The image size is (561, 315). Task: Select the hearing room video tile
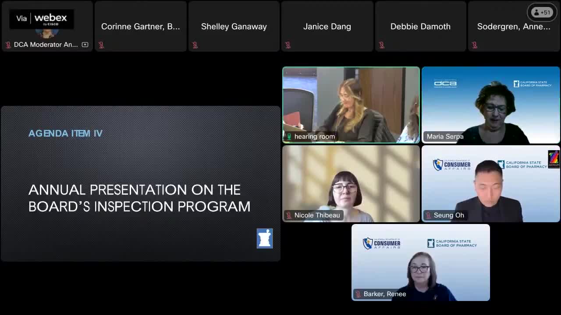pos(351,105)
